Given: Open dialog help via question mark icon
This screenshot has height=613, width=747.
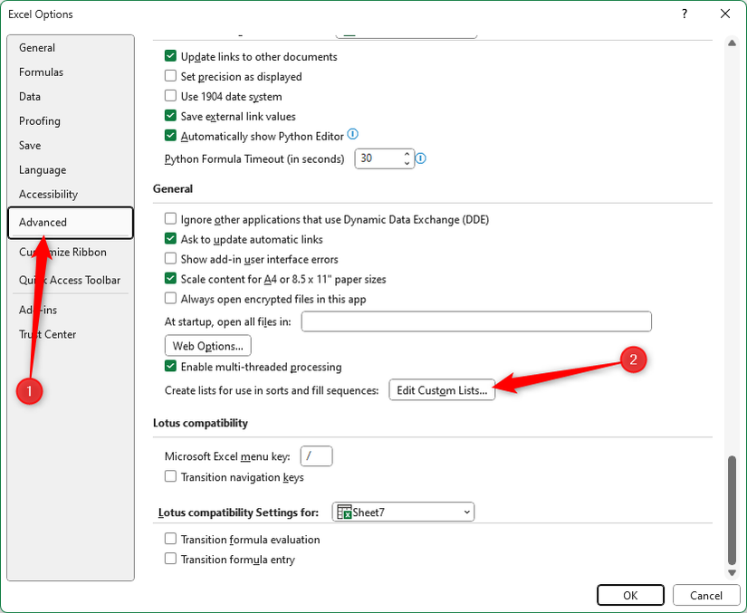Looking at the screenshot, I should [685, 14].
